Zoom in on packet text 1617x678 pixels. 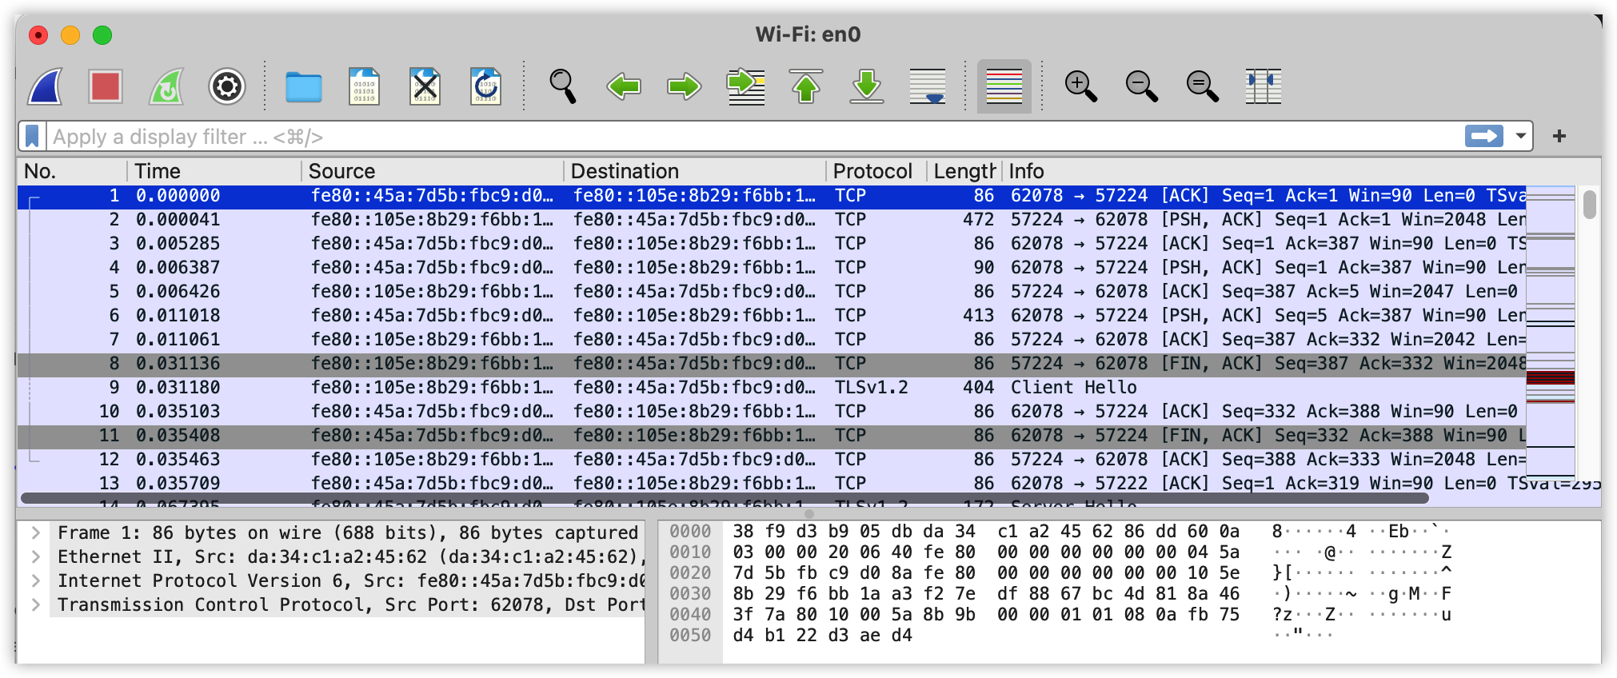(1081, 86)
